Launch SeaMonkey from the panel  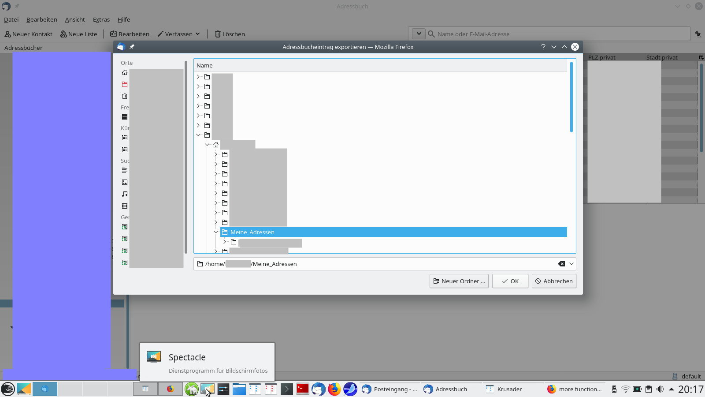tap(350, 389)
